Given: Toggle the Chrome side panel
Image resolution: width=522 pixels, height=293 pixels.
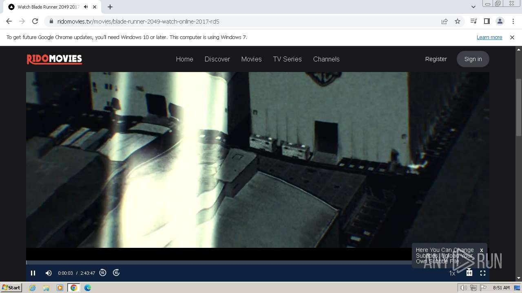Looking at the screenshot, I should [487, 21].
